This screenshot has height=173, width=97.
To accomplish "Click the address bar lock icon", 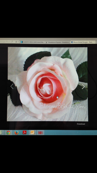I will tap(16, 42).
